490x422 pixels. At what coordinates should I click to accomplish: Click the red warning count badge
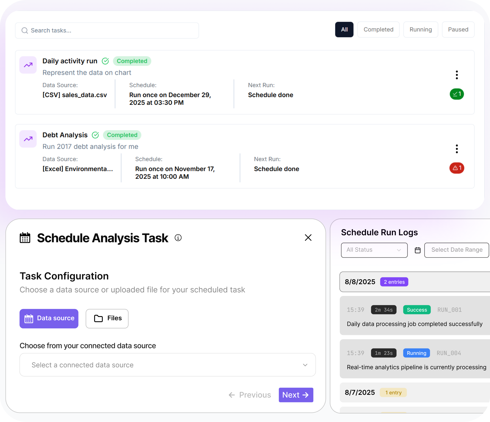pos(457,168)
